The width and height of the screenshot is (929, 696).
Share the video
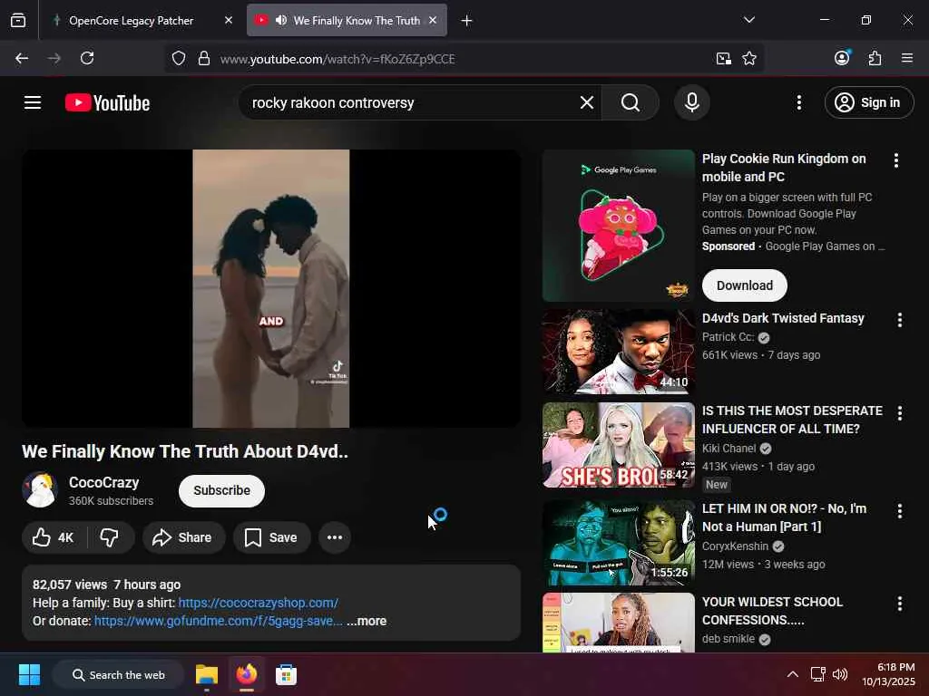point(183,537)
